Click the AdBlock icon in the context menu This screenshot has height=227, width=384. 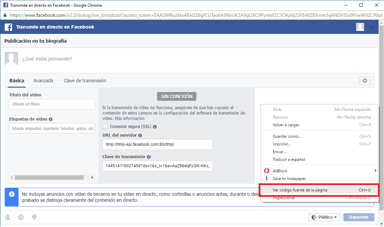click(x=267, y=171)
